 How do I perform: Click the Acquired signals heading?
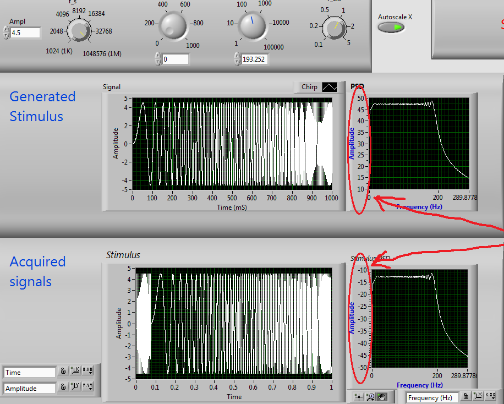[x=37, y=271]
